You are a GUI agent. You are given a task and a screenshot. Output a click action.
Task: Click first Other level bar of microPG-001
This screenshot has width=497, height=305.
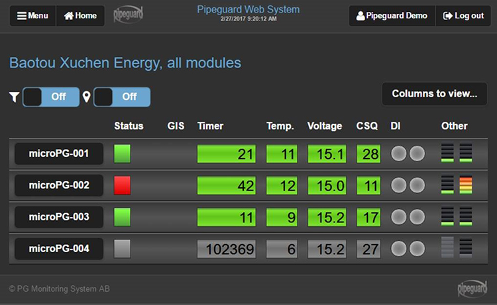pyautogui.click(x=447, y=153)
